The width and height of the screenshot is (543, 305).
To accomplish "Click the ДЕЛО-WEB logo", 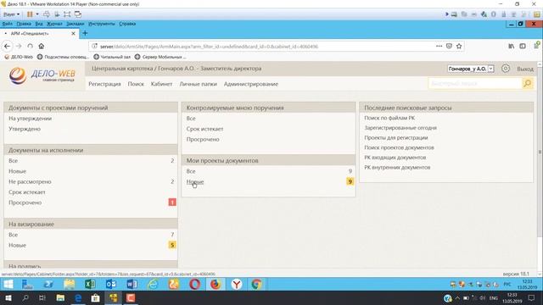I will [x=42, y=75].
